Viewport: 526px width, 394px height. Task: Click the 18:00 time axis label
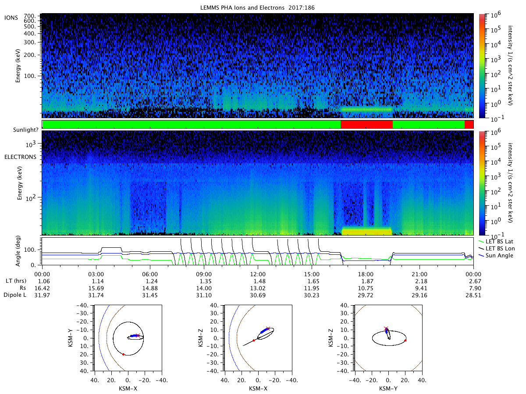click(x=366, y=273)
